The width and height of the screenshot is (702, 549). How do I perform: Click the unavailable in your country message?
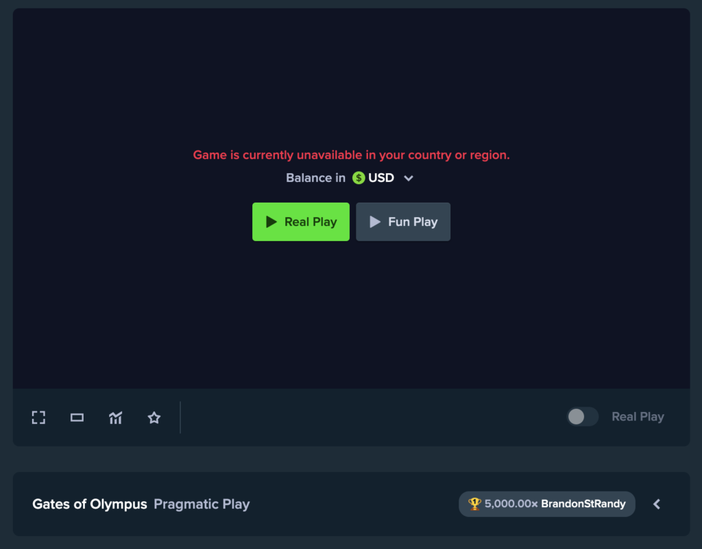tap(352, 155)
